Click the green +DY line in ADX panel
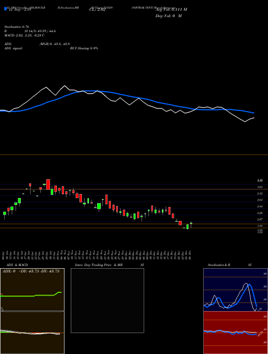 click(x=31, y=296)
